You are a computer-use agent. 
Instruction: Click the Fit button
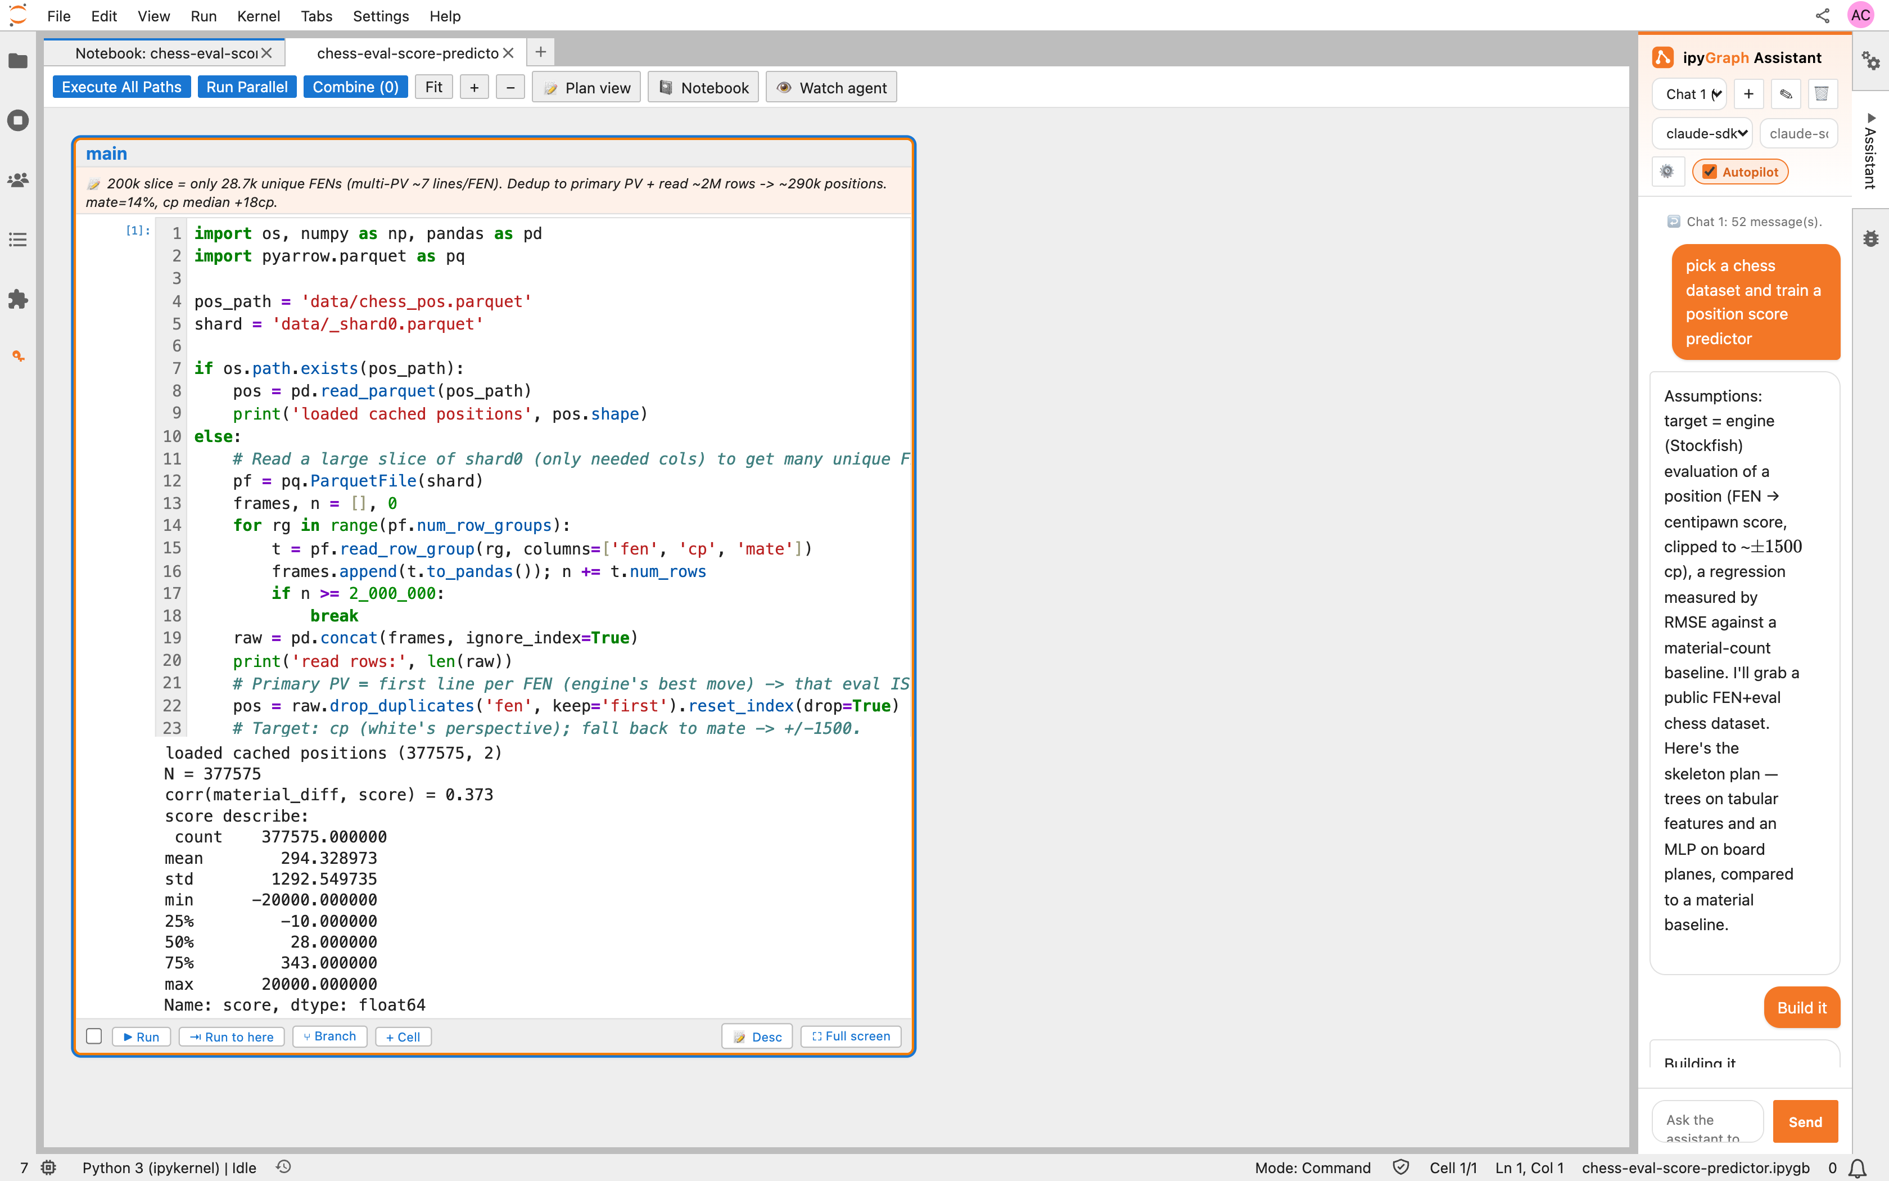(434, 88)
